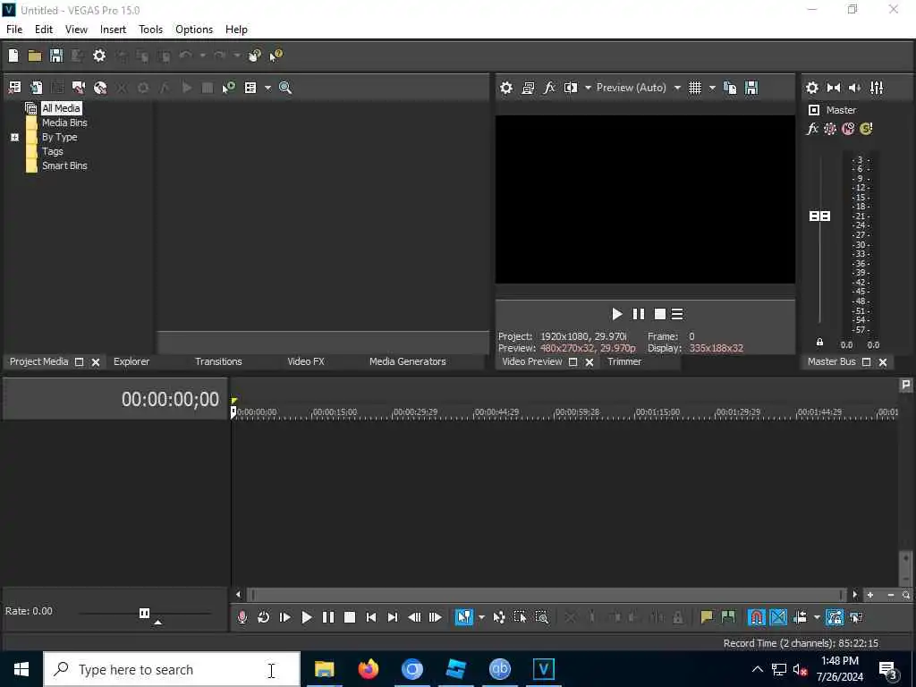Activate the What's This help pointer

[x=276, y=55]
